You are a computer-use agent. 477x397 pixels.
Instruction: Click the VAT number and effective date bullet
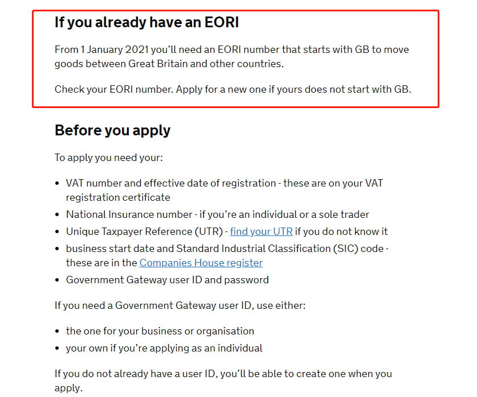pyautogui.click(x=171, y=183)
